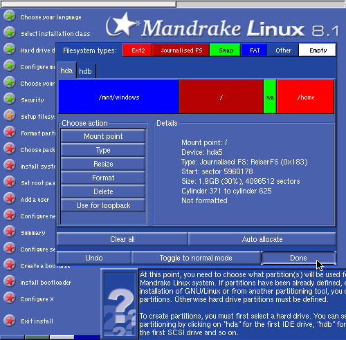This screenshot has width=346, height=340.
Task: Click the question mark help icon
Action: (120, 304)
